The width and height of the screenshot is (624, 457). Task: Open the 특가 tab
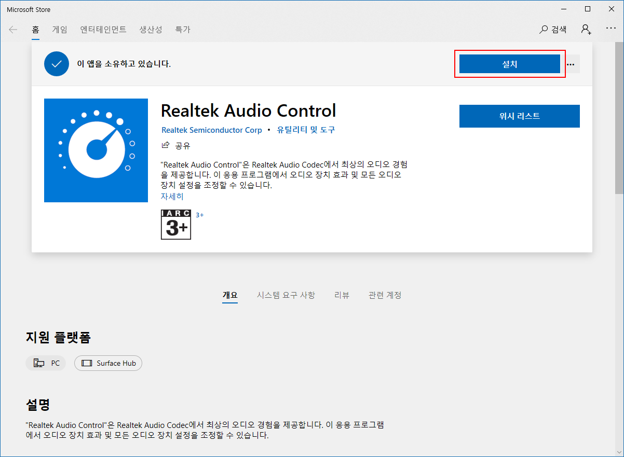coord(183,30)
